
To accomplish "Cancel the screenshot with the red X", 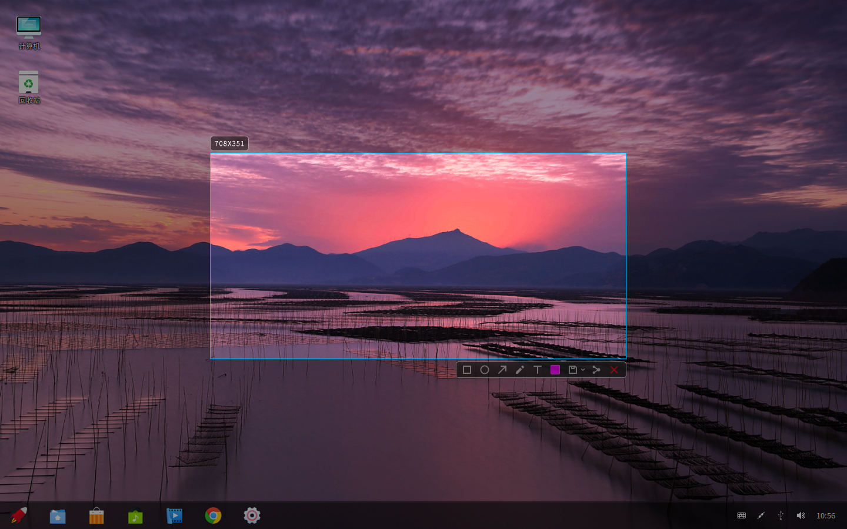I will [614, 370].
